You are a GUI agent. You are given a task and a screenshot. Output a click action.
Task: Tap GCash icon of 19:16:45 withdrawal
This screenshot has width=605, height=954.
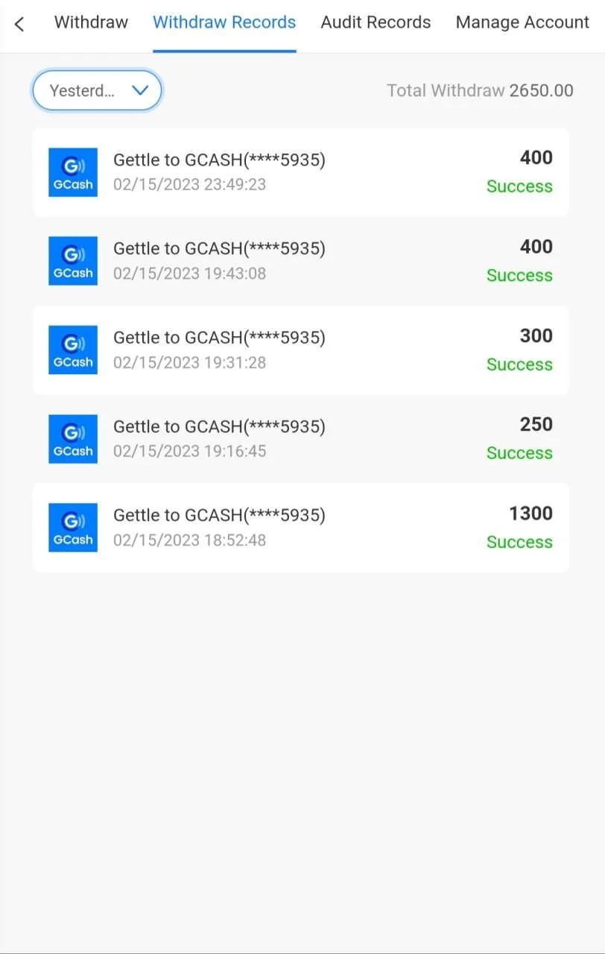point(73,439)
